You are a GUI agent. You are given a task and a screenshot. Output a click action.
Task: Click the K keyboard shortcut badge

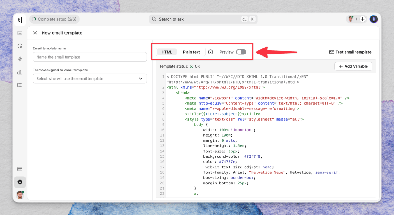pyautogui.click(x=252, y=19)
